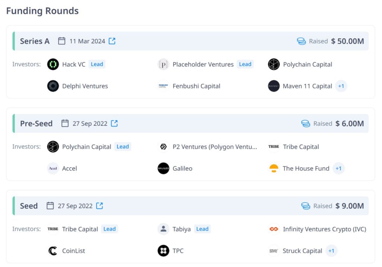Click the TPC logo icon

pos(163,251)
